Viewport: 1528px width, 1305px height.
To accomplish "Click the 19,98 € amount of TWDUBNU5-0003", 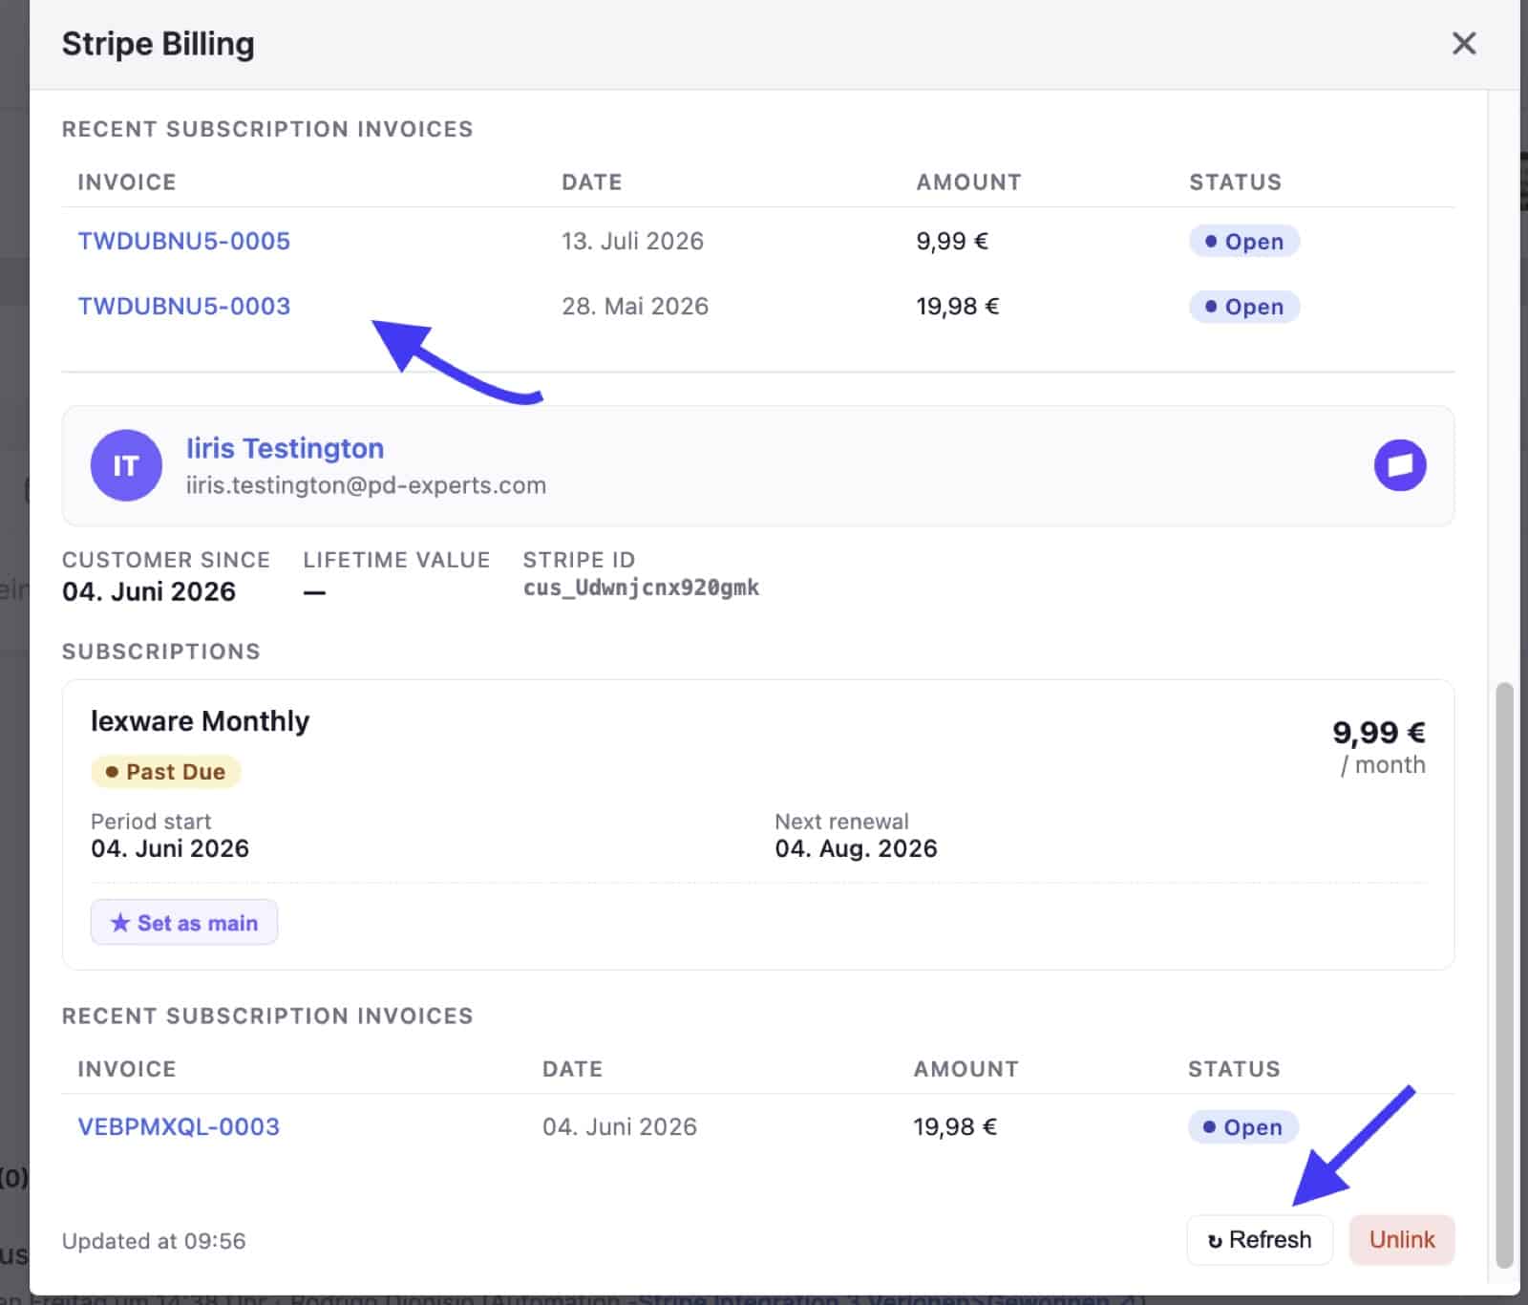I will click(958, 306).
